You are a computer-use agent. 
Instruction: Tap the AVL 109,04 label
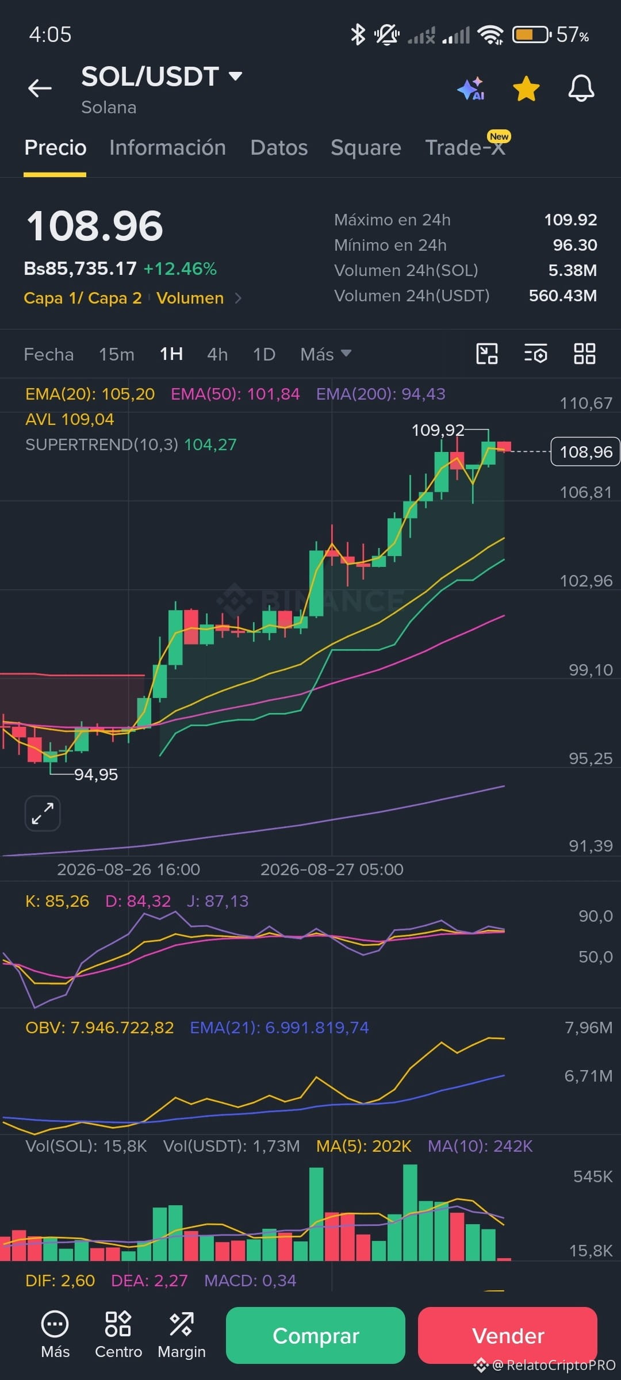(70, 419)
